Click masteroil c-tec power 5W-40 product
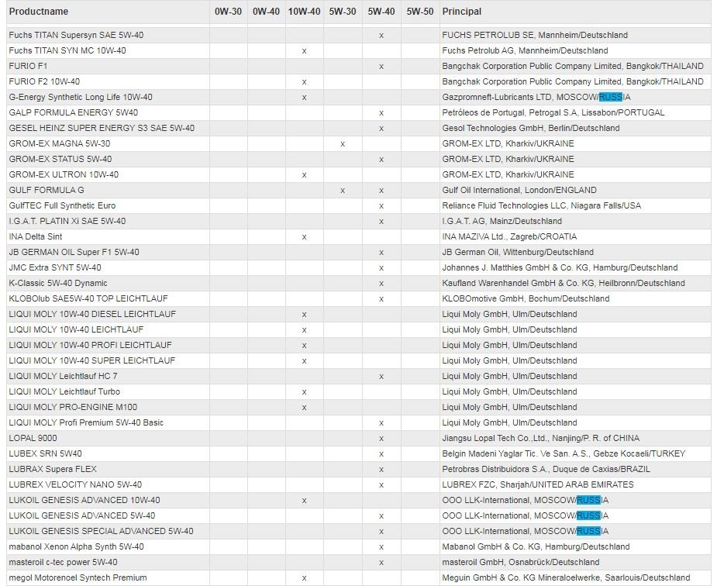 pyautogui.click(x=63, y=564)
